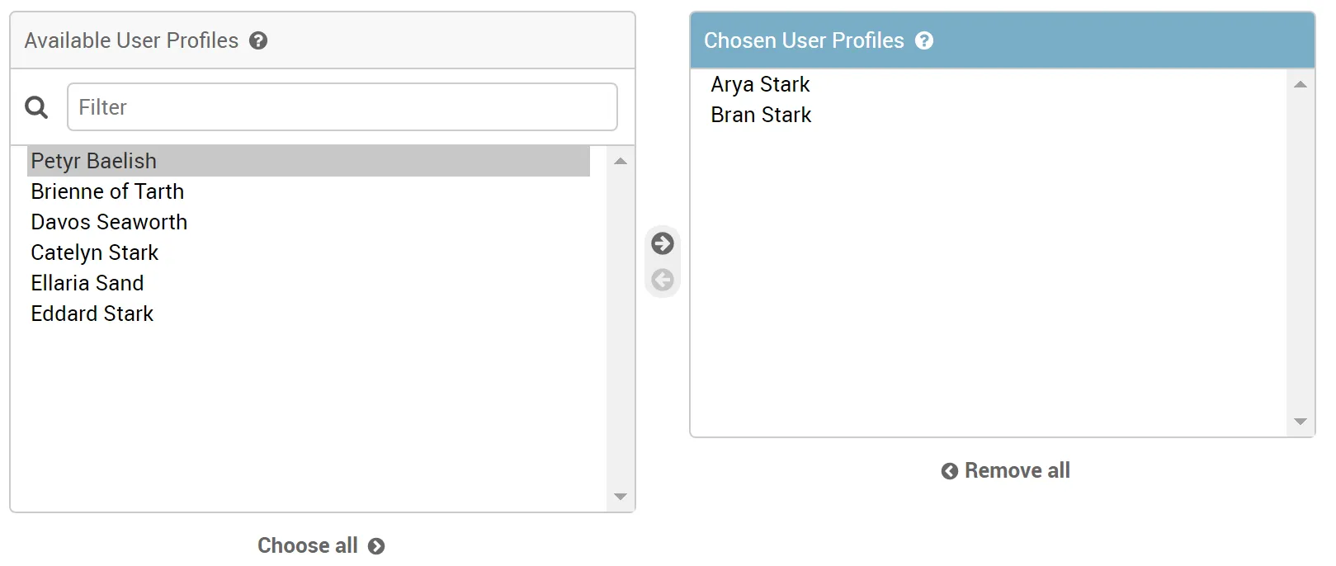Select Brienne of Tarth from the list
The height and width of the screenshot is (566, 1336).
(x=107, y=191)
